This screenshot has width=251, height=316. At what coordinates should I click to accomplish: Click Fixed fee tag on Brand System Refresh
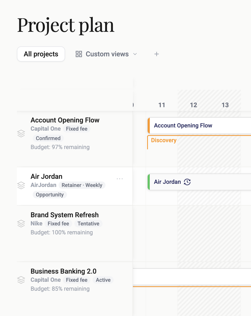tap(58, 224)
